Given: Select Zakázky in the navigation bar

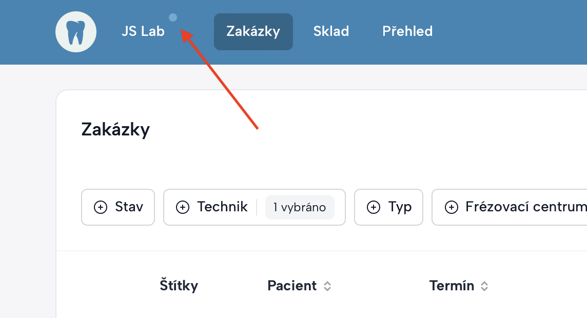Looking at the screenshot, I should [x=253, y=31].
